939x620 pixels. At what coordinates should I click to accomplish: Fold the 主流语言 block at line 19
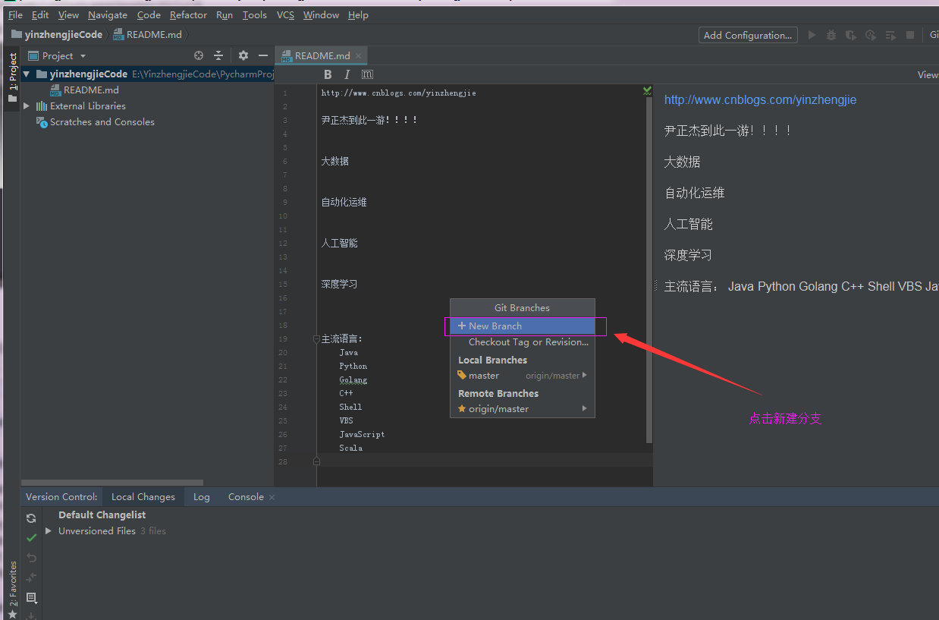(x=316, y=339)
